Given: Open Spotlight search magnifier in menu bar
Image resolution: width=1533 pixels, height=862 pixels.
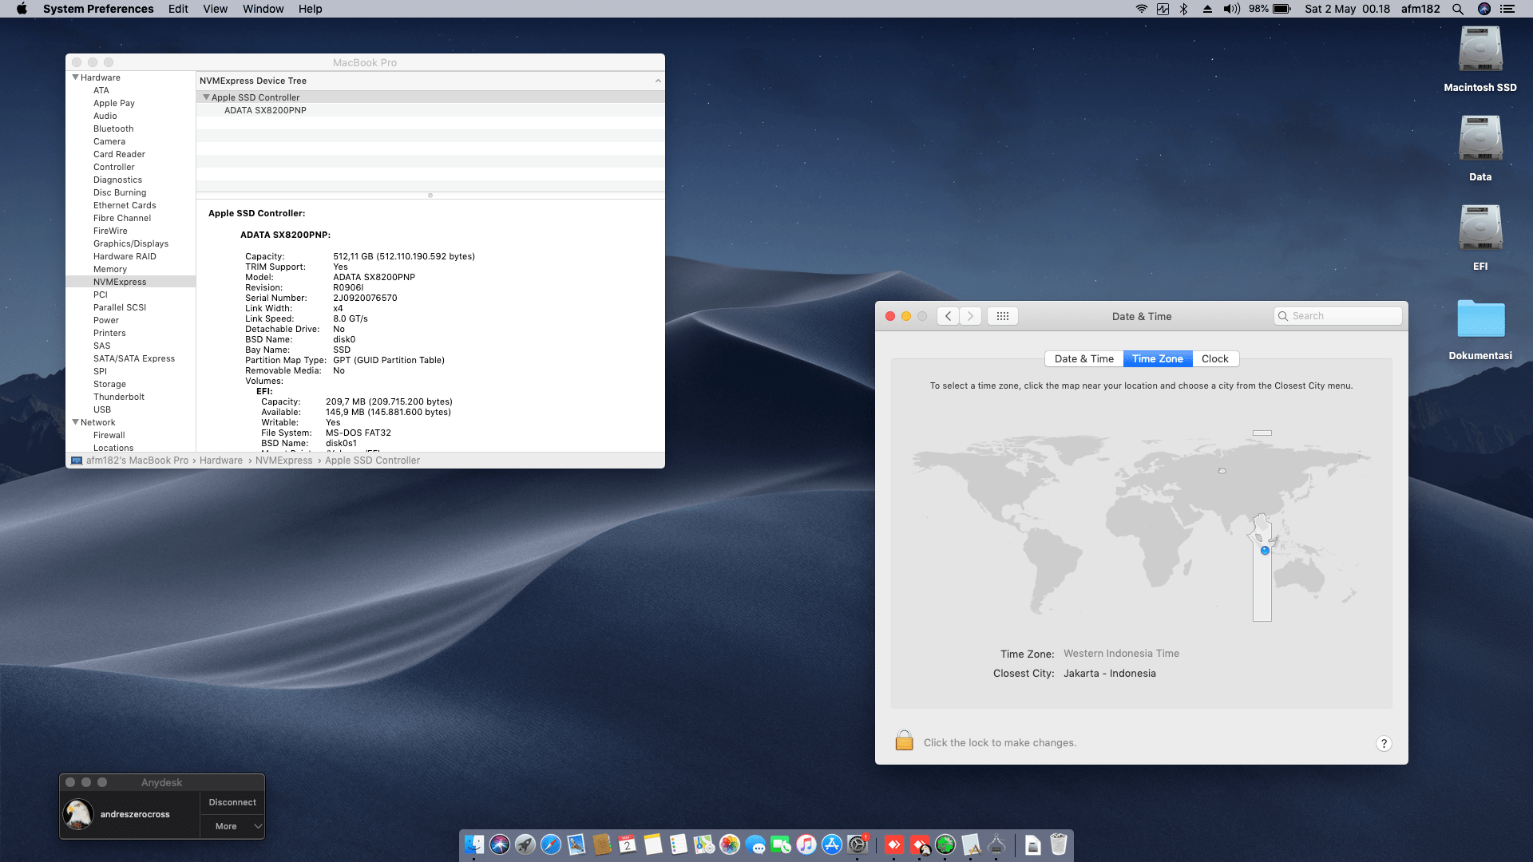Looking at the screenshot, I should pos(1458,9).
